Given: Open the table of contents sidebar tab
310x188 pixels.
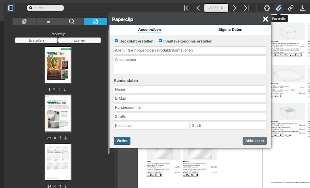Looking at the screenshot, I should tap(48, 21).
